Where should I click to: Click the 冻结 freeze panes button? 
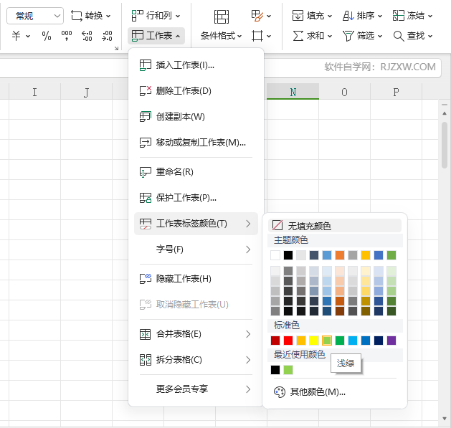coord(413,16)
